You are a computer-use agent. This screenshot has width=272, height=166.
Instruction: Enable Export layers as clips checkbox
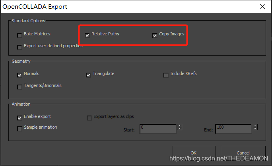[x=89, y=118]
